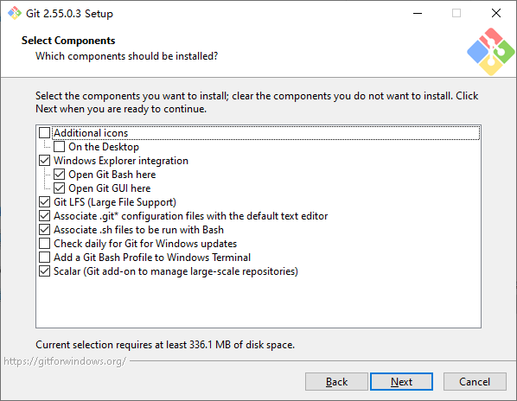Check the On the Desktop option
The image size is (517, 401).
coord(59,147)
